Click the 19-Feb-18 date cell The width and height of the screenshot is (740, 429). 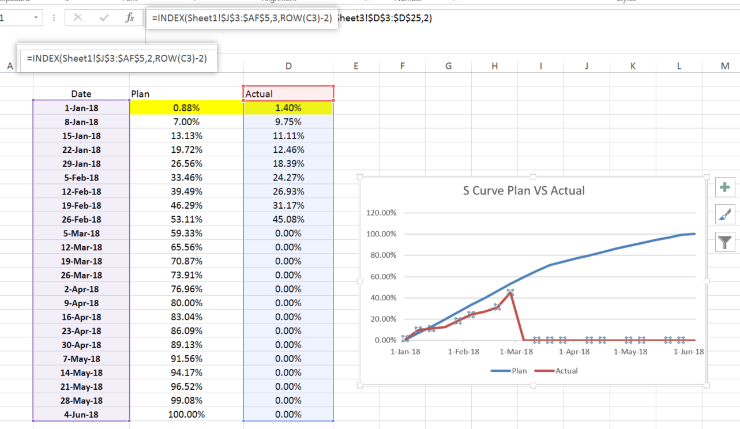point(81,205)
